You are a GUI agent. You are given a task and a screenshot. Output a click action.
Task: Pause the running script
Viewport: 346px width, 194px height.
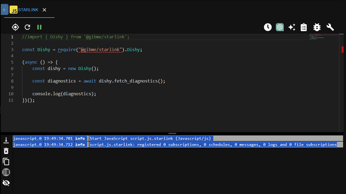pos(39,27)
